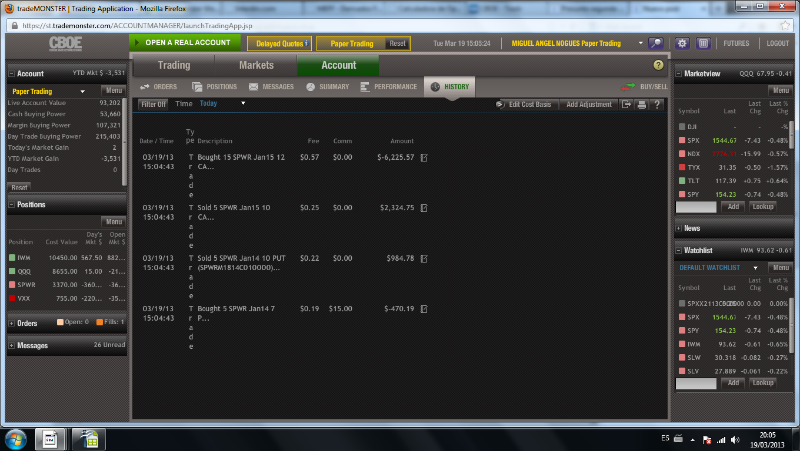Click the info icon beside Delayed Quotes
This screenshot has width=800, height=451.
click(x=306, y=43)
